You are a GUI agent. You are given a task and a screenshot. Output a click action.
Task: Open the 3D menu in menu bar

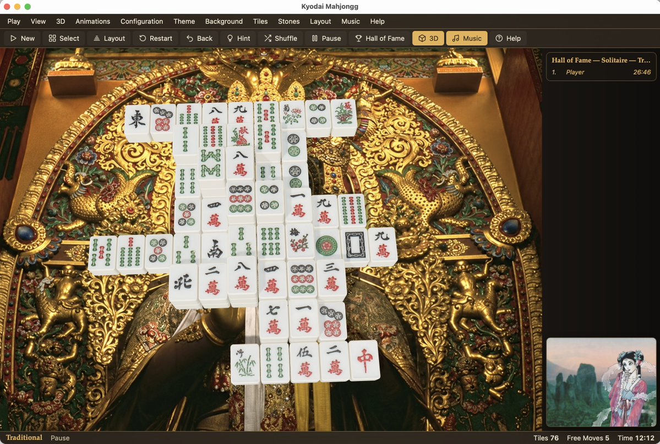61,21
